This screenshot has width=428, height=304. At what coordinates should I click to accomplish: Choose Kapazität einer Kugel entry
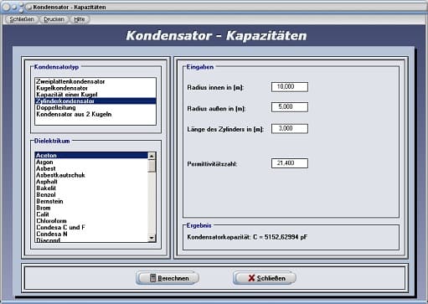[95, 95]
